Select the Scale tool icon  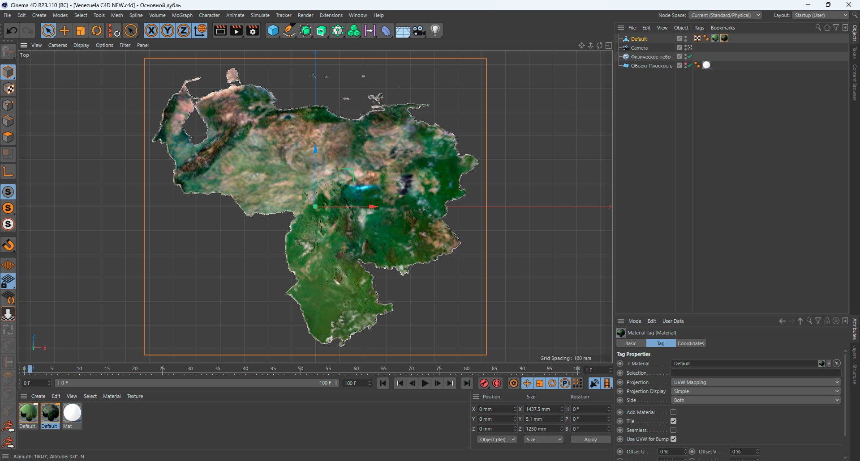click(x=81, y=30)
